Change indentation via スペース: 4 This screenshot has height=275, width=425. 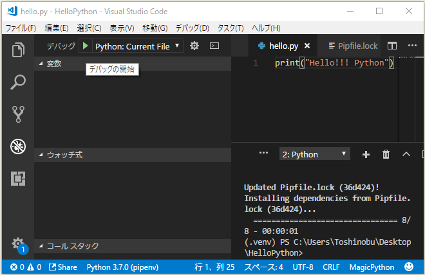[x=263, y=267]
